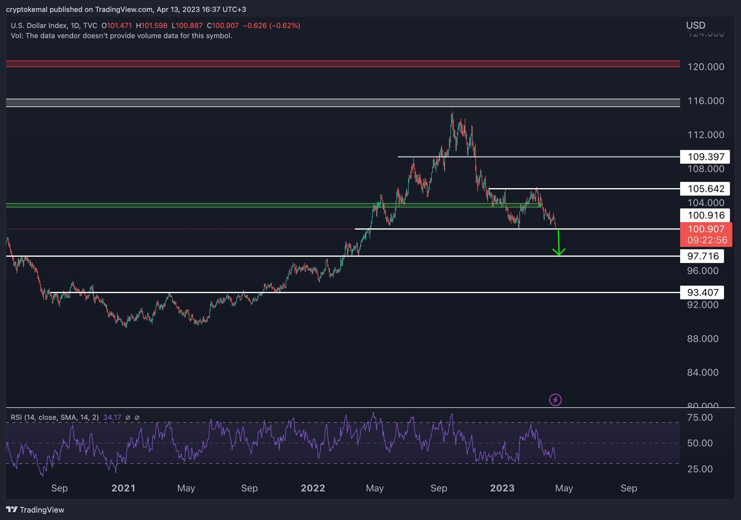Click the first ∅ symbol after RSI value
Viewport: 741px width, 520px height.
pos(128,417)
